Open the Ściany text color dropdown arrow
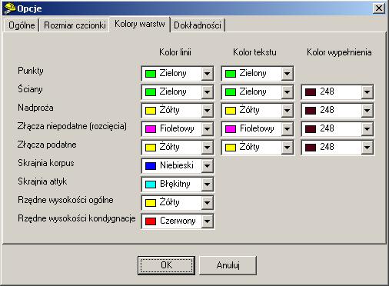Screen dimensions: 389x286 [x=287, y=92]
